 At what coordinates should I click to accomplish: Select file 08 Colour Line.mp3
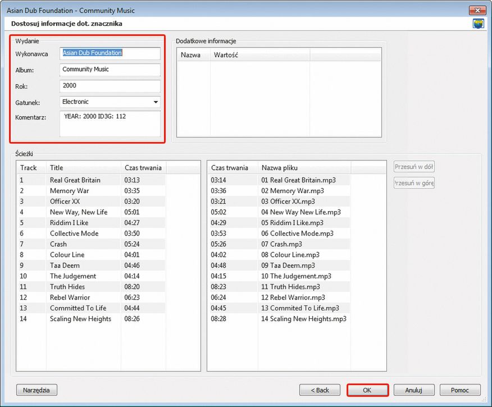tap(290, 255)
